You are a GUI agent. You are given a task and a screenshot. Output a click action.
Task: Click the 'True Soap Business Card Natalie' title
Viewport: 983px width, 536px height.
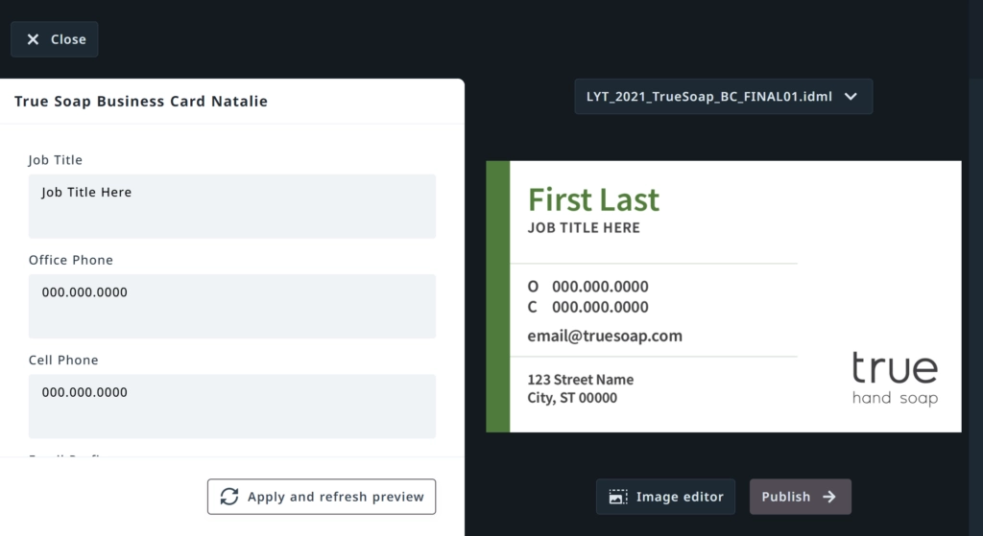point(141,102)
